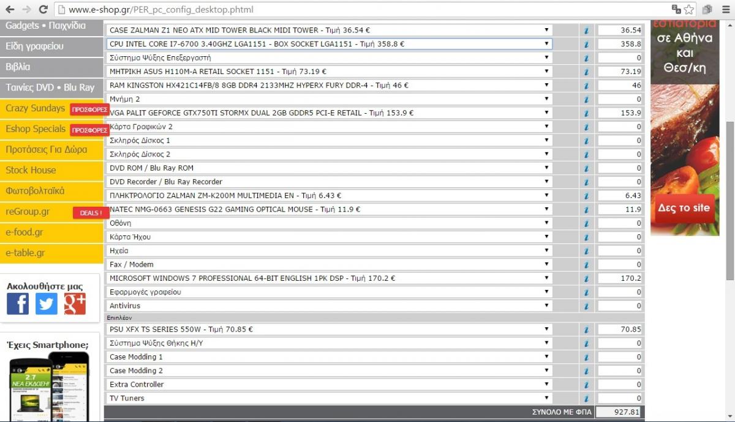
Task: Click the 358.8 CPU price field
Action: click(x=619, y=44)
